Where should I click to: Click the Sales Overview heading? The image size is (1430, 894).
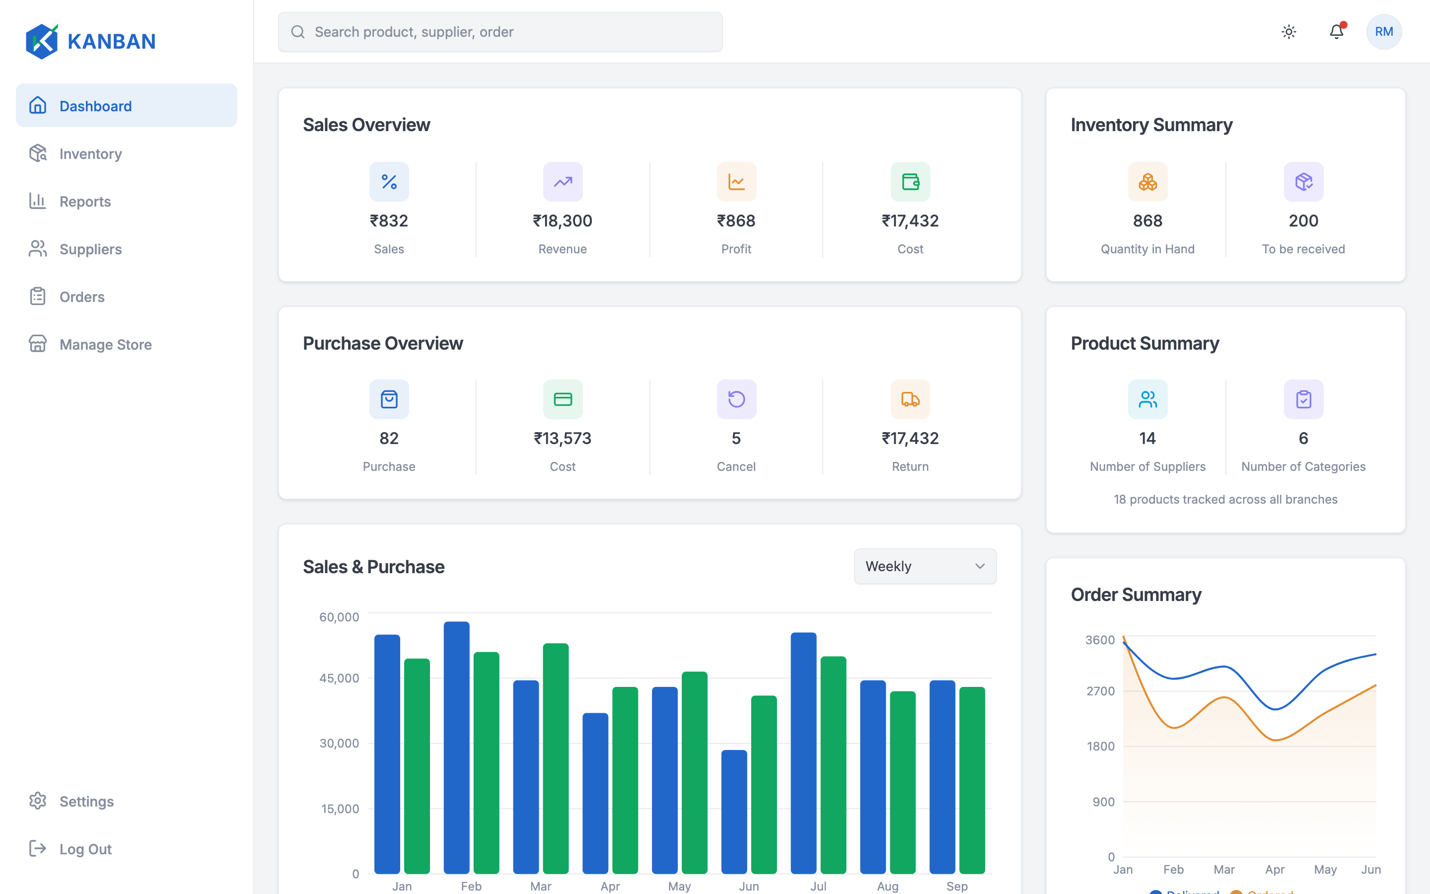[366, 125]
